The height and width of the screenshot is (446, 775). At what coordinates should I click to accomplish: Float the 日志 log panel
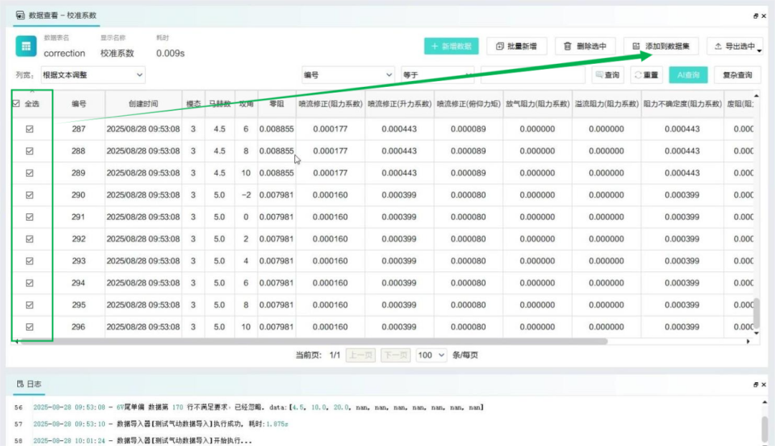point(755,385)
